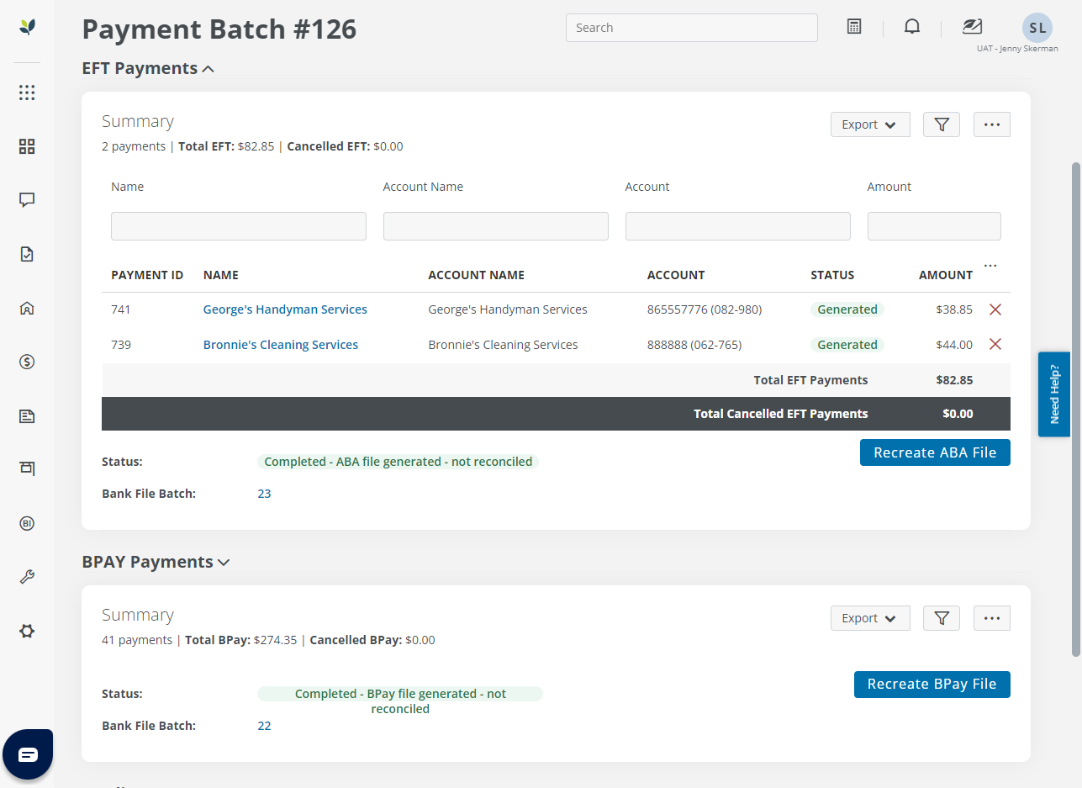Sort by NAME column header
1082x788 pixels.
tap(221, 275)
